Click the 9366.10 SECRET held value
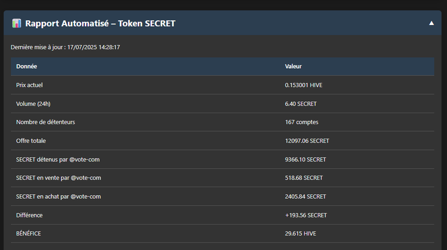 (x=306, y=160)
